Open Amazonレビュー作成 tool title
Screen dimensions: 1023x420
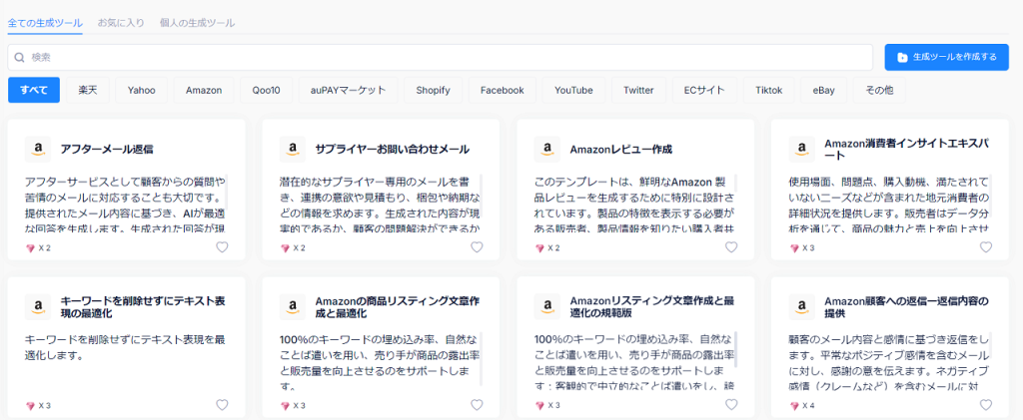point(621,150)
